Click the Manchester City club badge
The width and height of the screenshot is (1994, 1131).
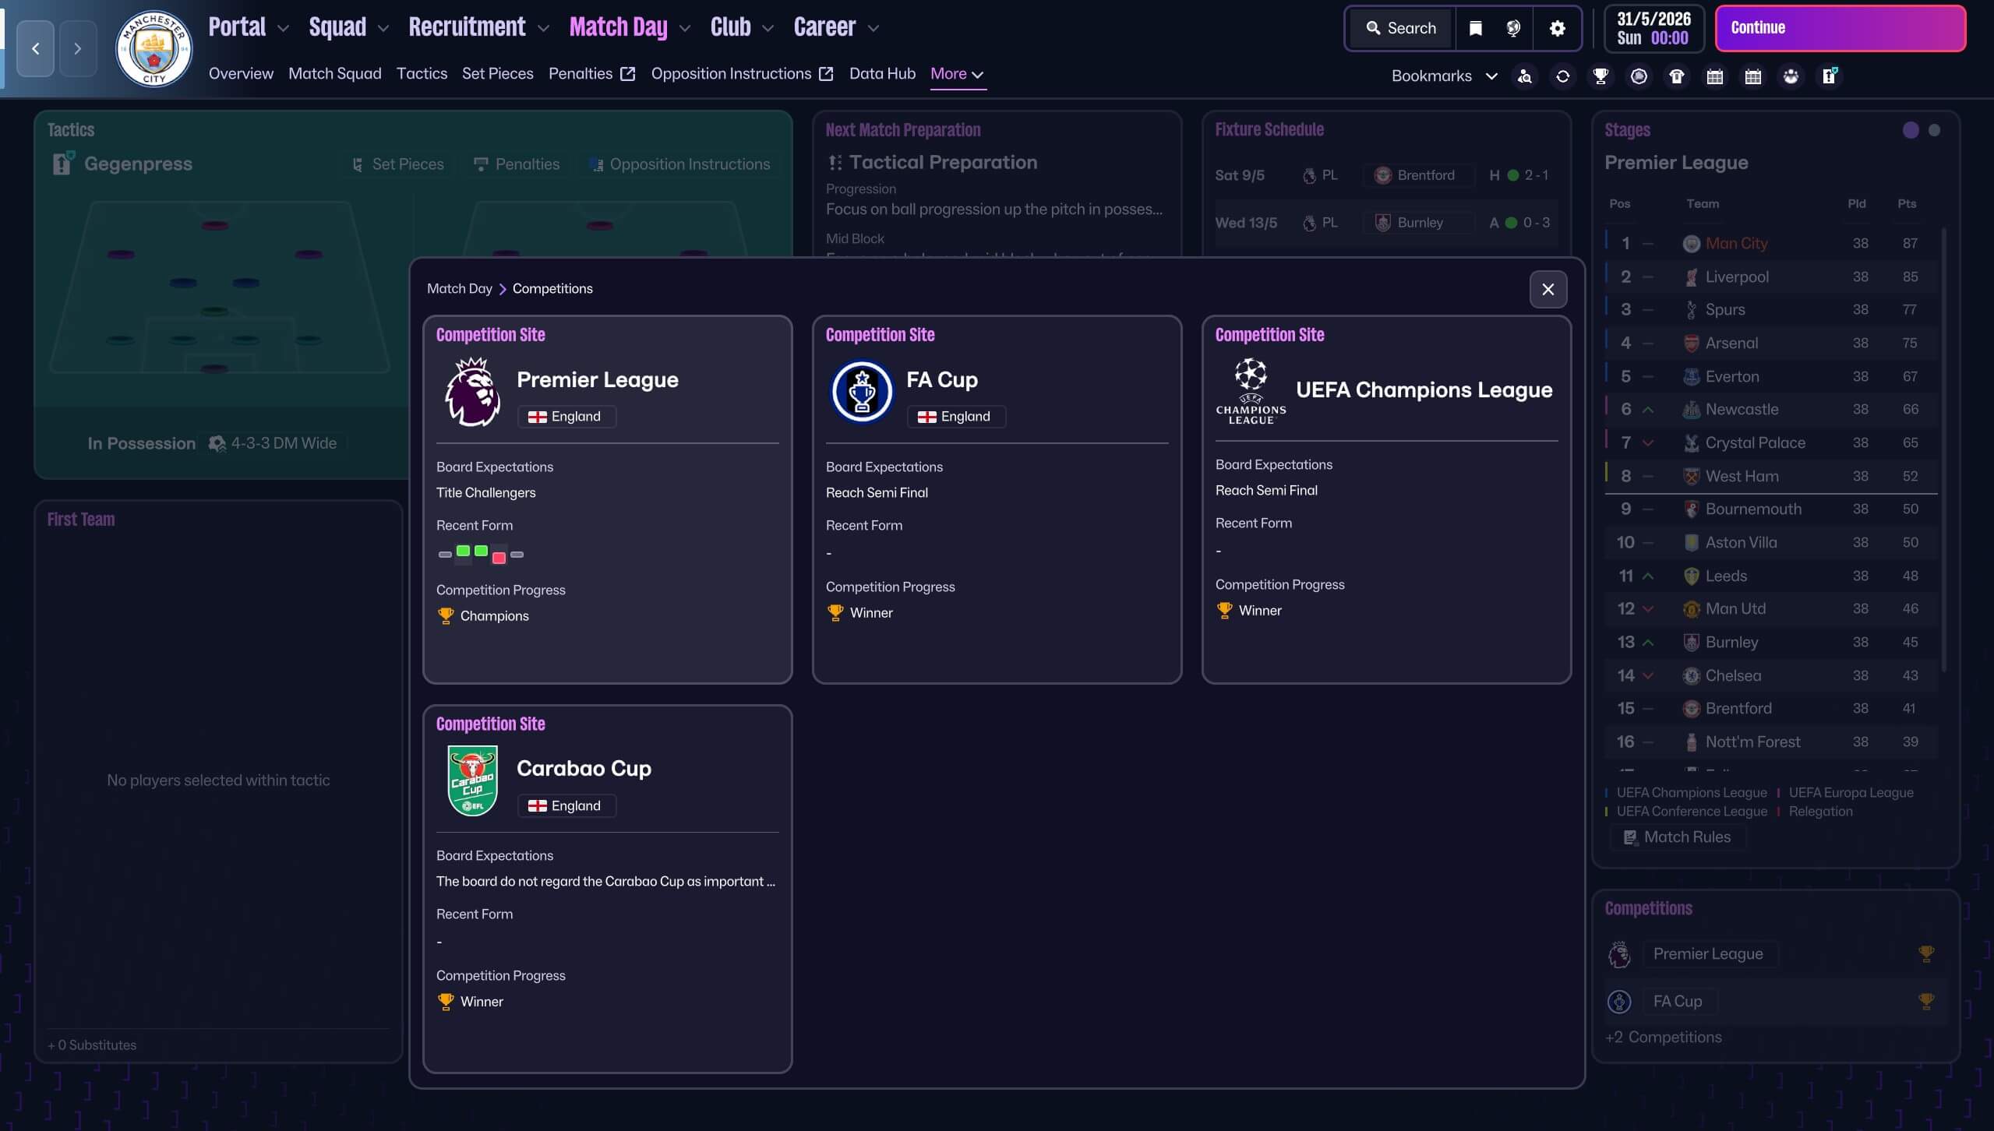154,49
